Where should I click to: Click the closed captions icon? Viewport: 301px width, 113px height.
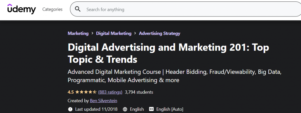[151, 109]
